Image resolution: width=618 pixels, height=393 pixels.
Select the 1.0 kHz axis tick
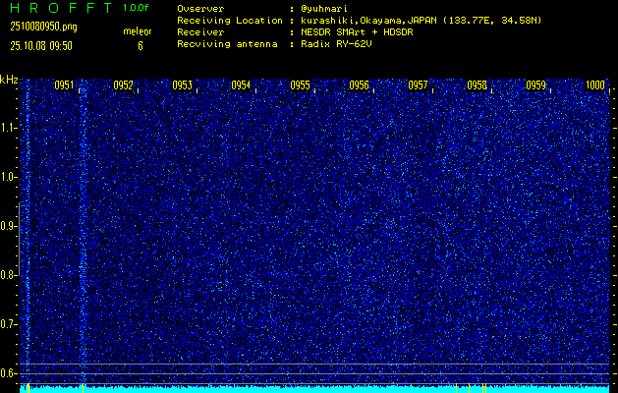coord(9,177)
